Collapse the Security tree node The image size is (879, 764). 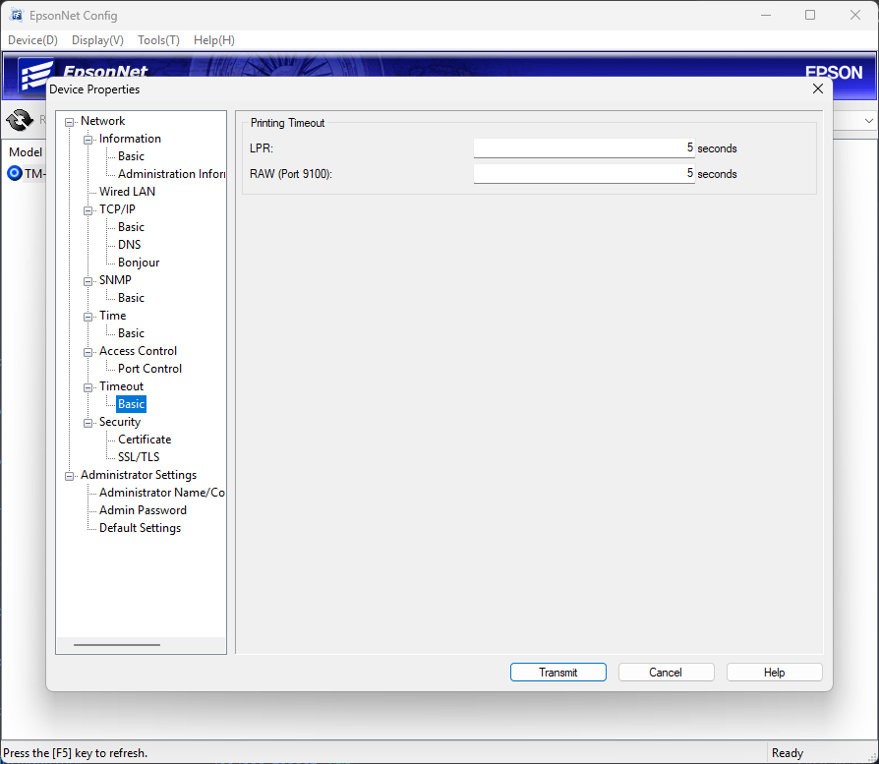point(88,423)
